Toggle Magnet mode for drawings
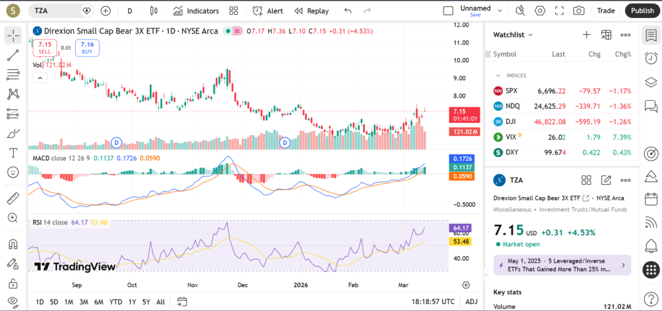Viewport: 662px width, 311px height. coord(13,244)
